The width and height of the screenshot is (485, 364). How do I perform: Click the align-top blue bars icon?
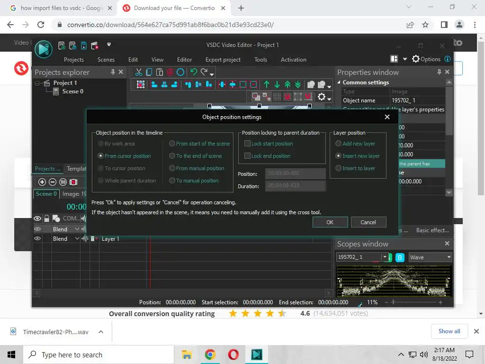click(188, 84)
